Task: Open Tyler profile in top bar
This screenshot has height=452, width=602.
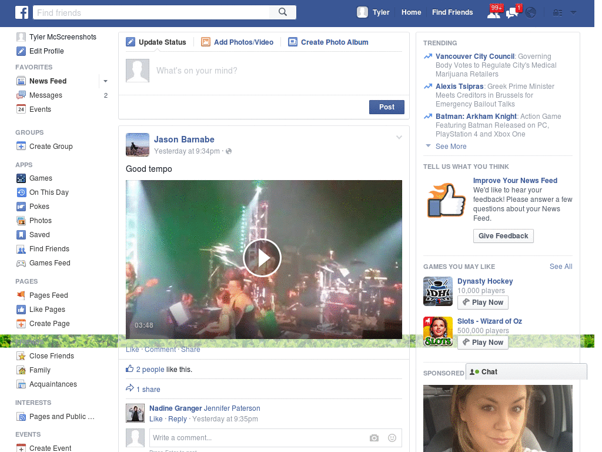Action: [x=373, y=12]
